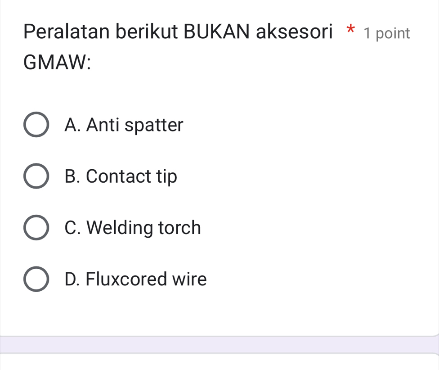Click the lavender strip below the question card

click(x=219, y=344)
